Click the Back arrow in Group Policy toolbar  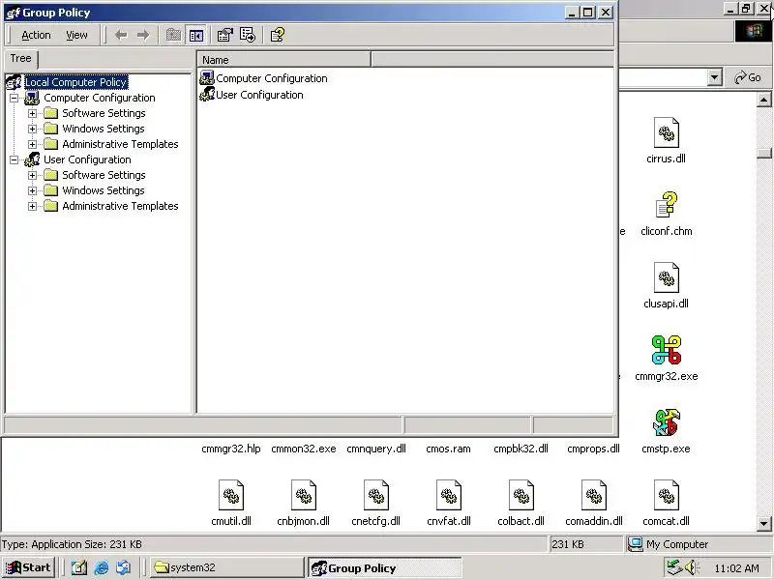point(121,35)
